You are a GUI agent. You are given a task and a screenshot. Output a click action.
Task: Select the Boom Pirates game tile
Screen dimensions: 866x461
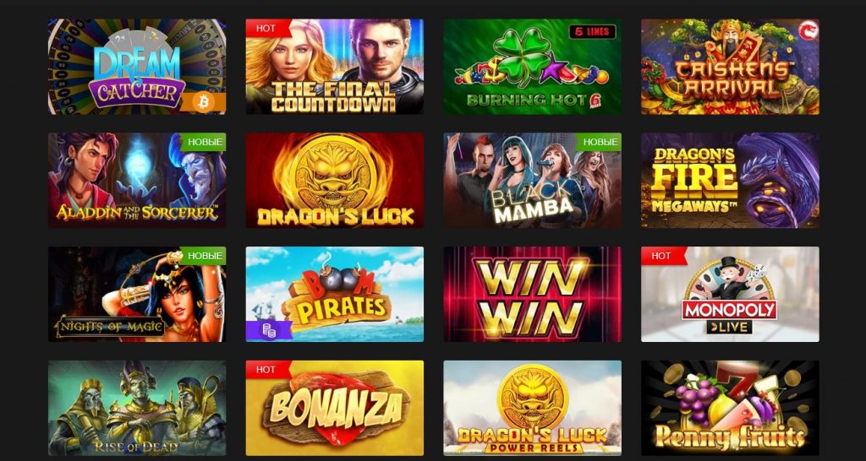(335, 294)
